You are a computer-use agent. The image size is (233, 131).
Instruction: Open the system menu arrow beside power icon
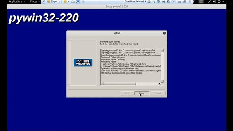pos(223,1)
